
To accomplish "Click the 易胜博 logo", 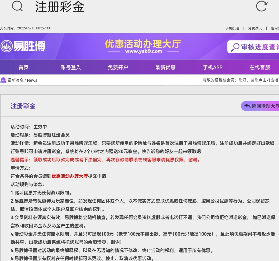I will (23, 46).
